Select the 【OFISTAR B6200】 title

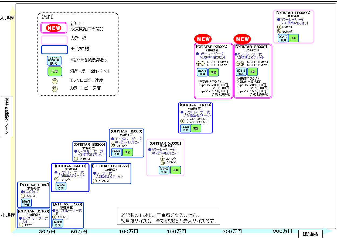(90, 144)
